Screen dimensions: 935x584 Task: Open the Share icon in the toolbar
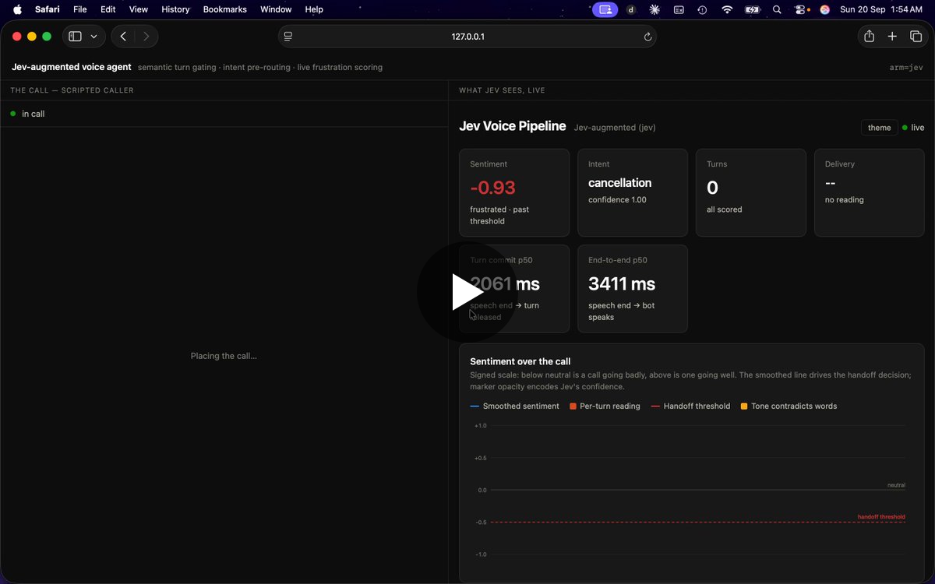tap(869, 37)
